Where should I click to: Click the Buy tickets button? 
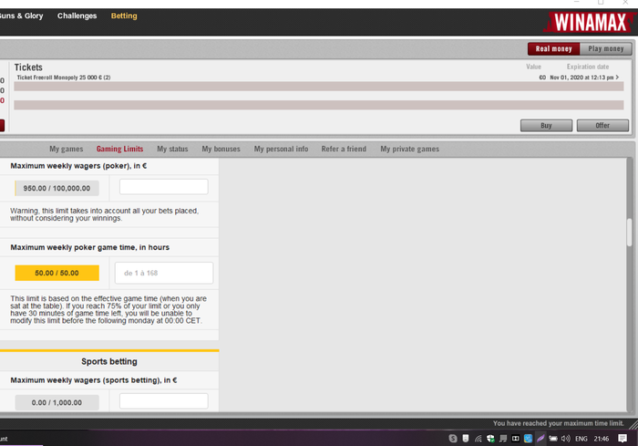[x=546, y=126]
